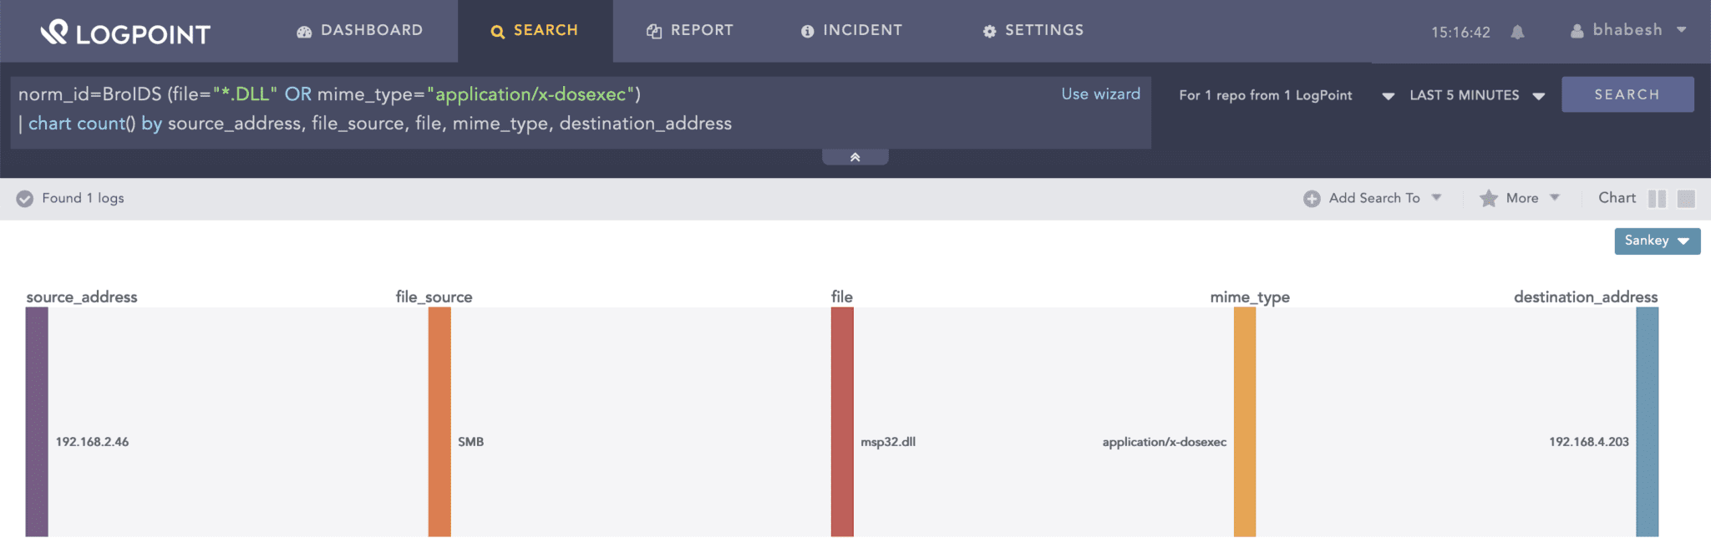Click the 192.168.4.203 destination label

[x=1588, y=442]
